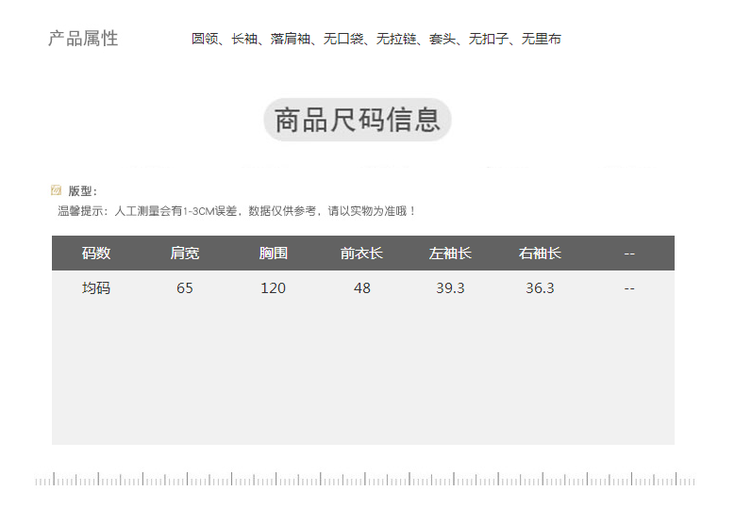This screenshot has width=735, height=524.
Task: Click the 码数 column header
Action: [96, 254]
